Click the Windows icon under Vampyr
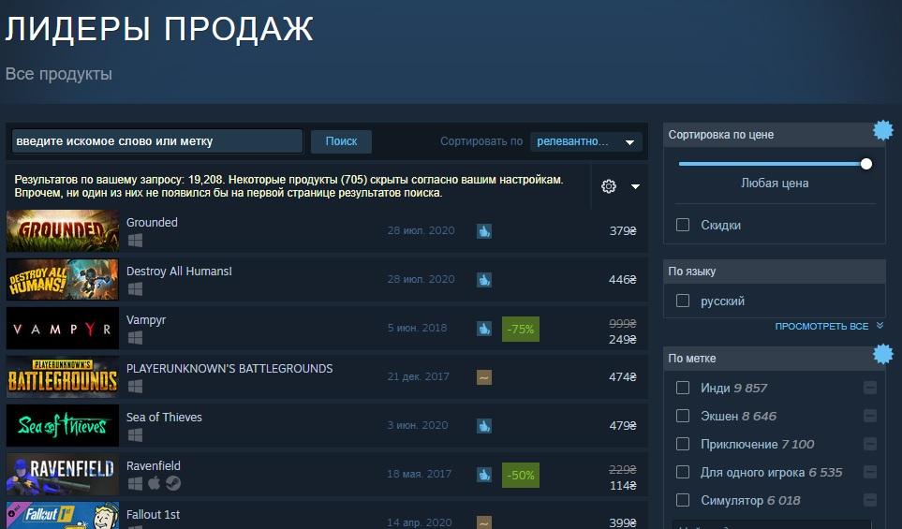This screenshot has height=529, width=902. 135,338
